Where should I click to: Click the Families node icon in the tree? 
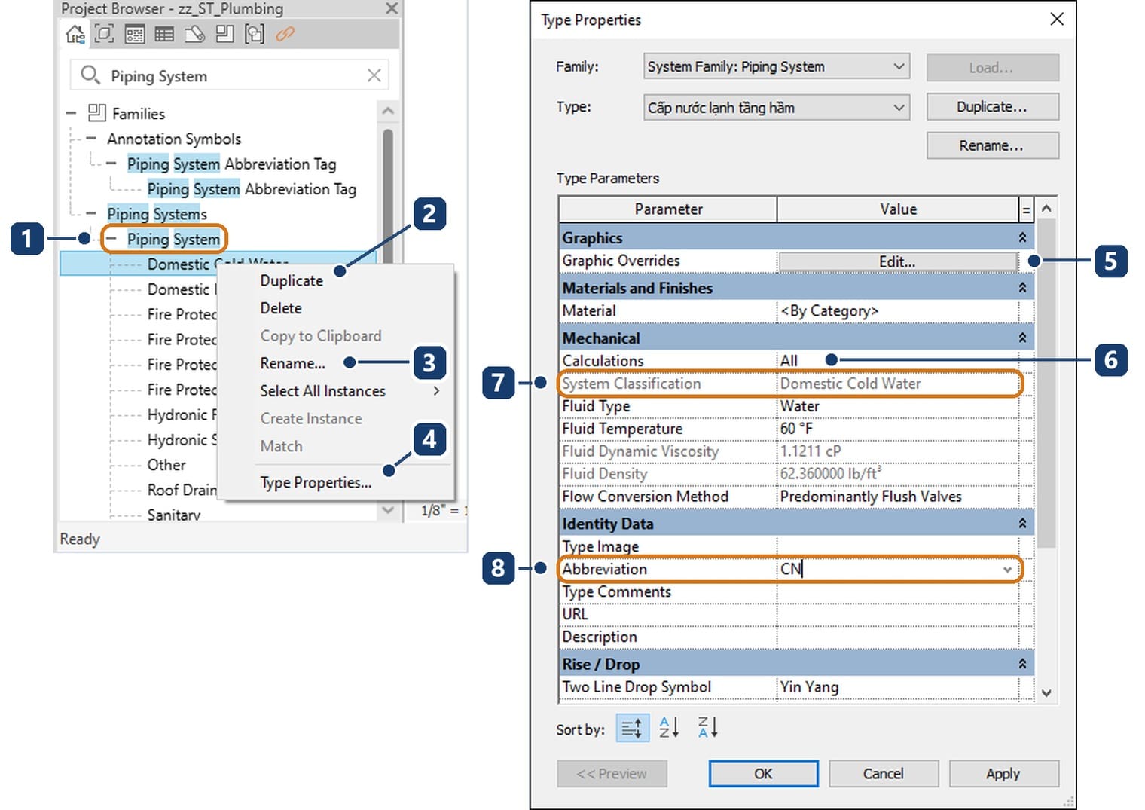click(96, 113)
